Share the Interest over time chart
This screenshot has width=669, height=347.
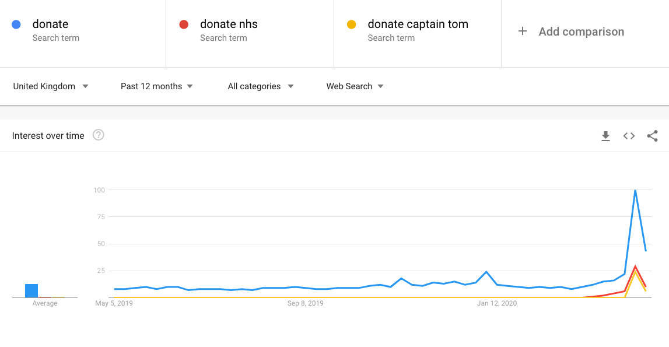(652, 136)
